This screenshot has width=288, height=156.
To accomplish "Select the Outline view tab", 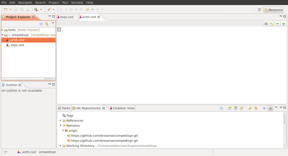I will [11, 85].
